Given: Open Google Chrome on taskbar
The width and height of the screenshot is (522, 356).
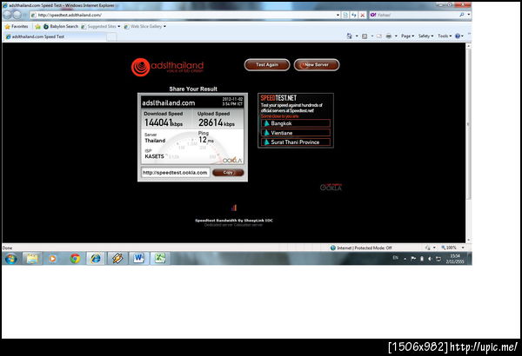Looking at the screenshot, I should (x=75, y=258).
